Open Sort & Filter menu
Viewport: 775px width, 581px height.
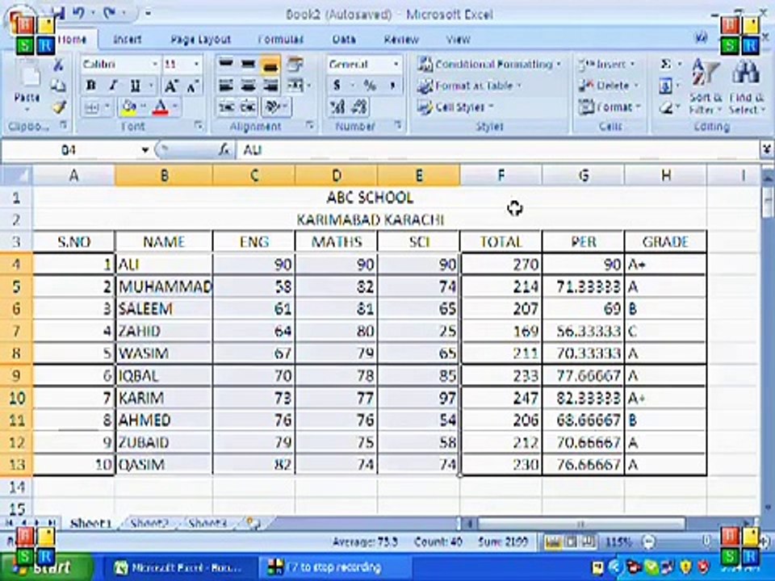(706, 87)
